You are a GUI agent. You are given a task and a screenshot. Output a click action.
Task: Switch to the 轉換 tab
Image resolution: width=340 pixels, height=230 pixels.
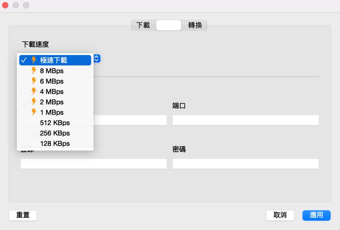(x=195, y=25)
